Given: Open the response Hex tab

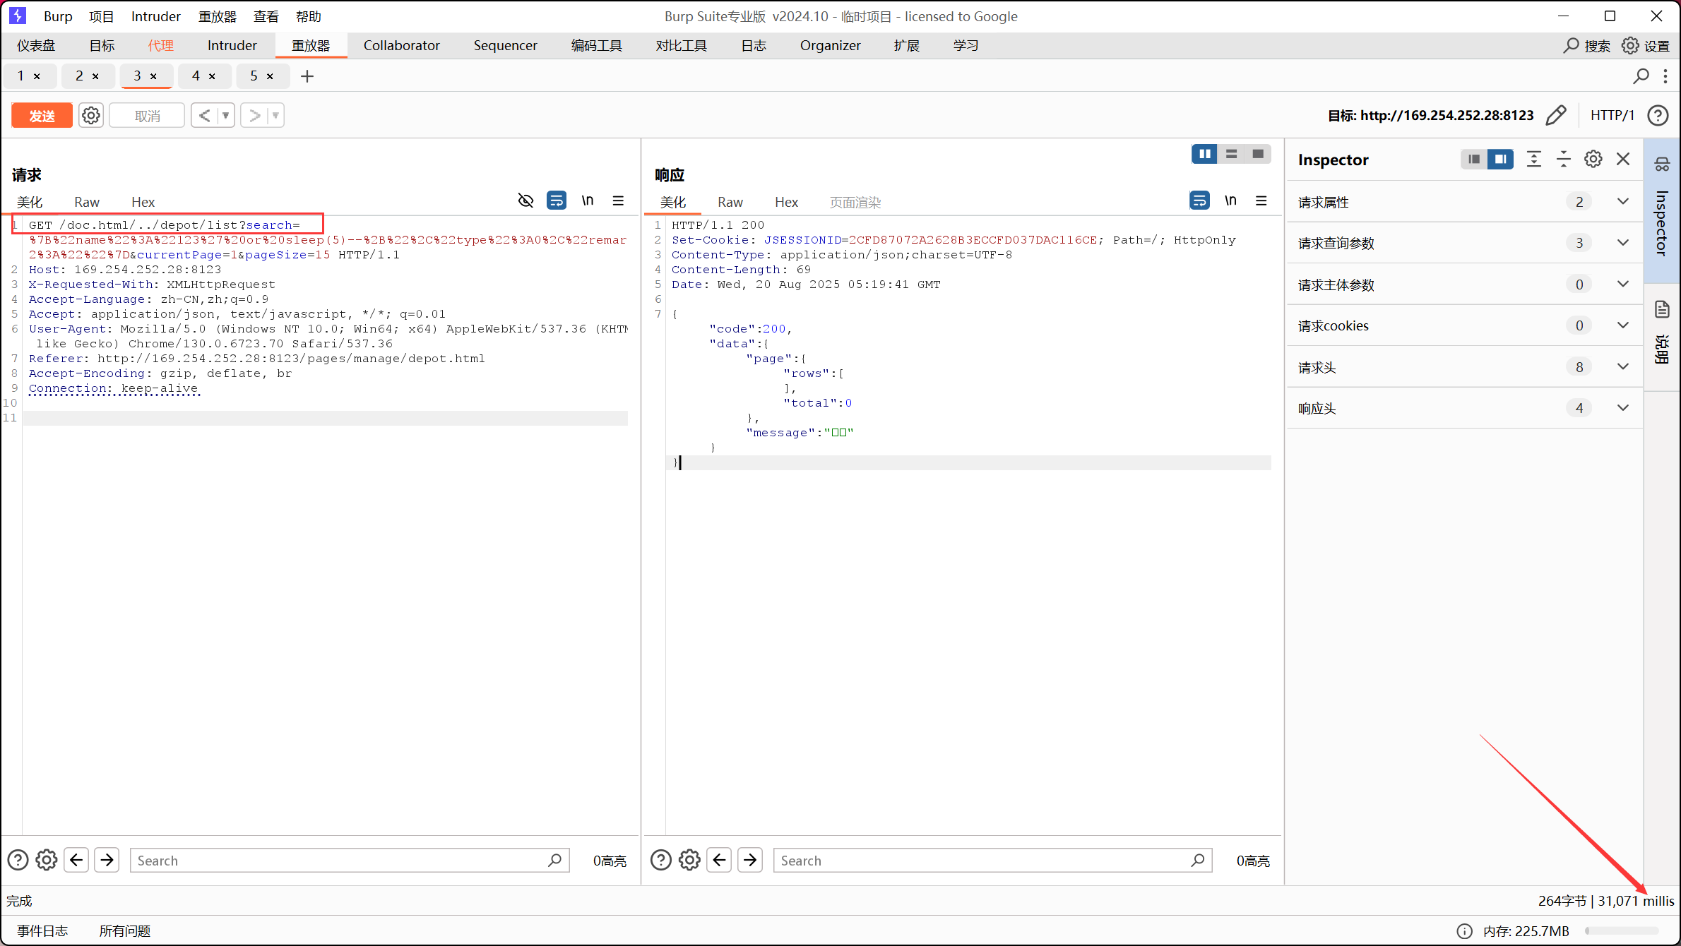Looking at the screenshot, I should [x=785, y=203].
